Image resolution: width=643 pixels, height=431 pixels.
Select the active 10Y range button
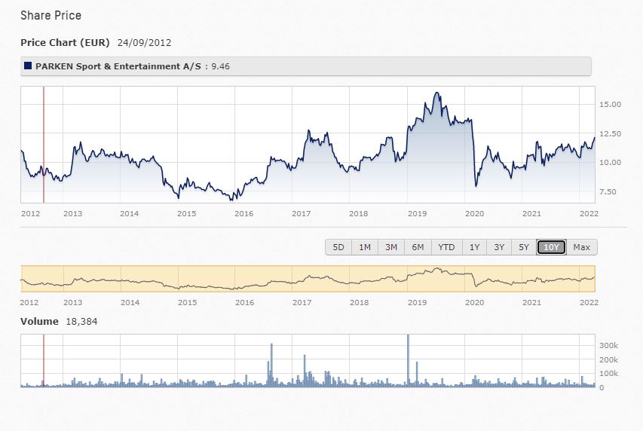[x=551, y=247]
